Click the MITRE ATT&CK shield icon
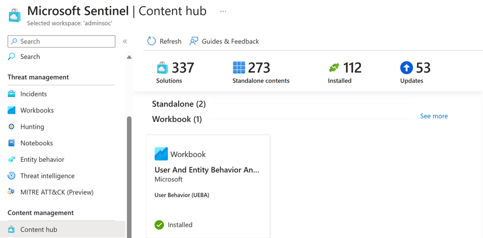This screenshot has height=238, width=483. [11, 192]
